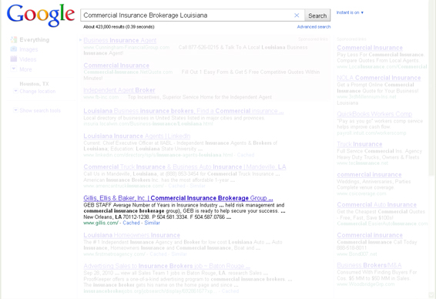The image size is (436, 299).
Task: Select the Everything filter icon
Action: tap(14, 40)
